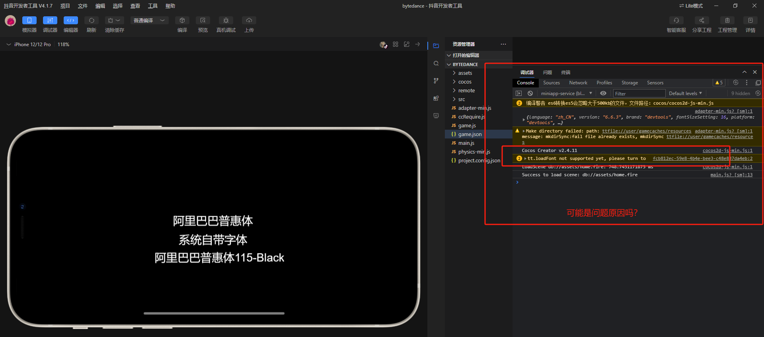This screenshot has width=764, height=337.
Task: Open the search sidebar icon
Action: tap(436, 63)
